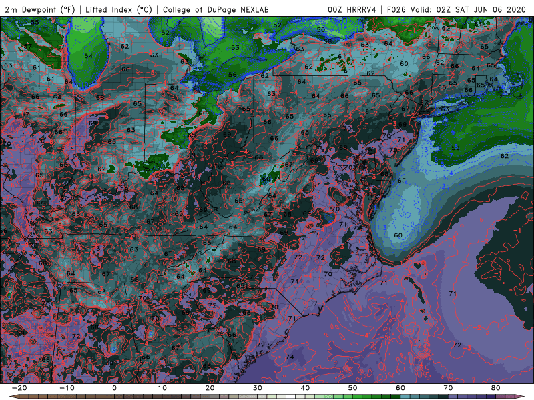534x400 pixels.
Task: Click the '-20' label on the color scale
Action: [x=19, y=388]
